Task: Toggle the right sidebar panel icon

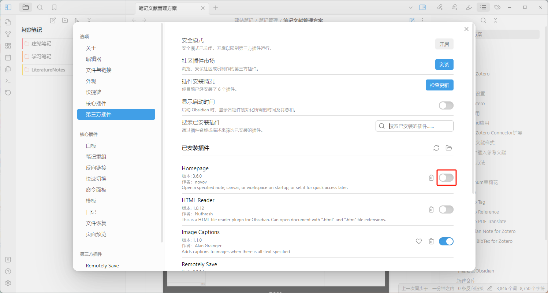Action: 422,7
